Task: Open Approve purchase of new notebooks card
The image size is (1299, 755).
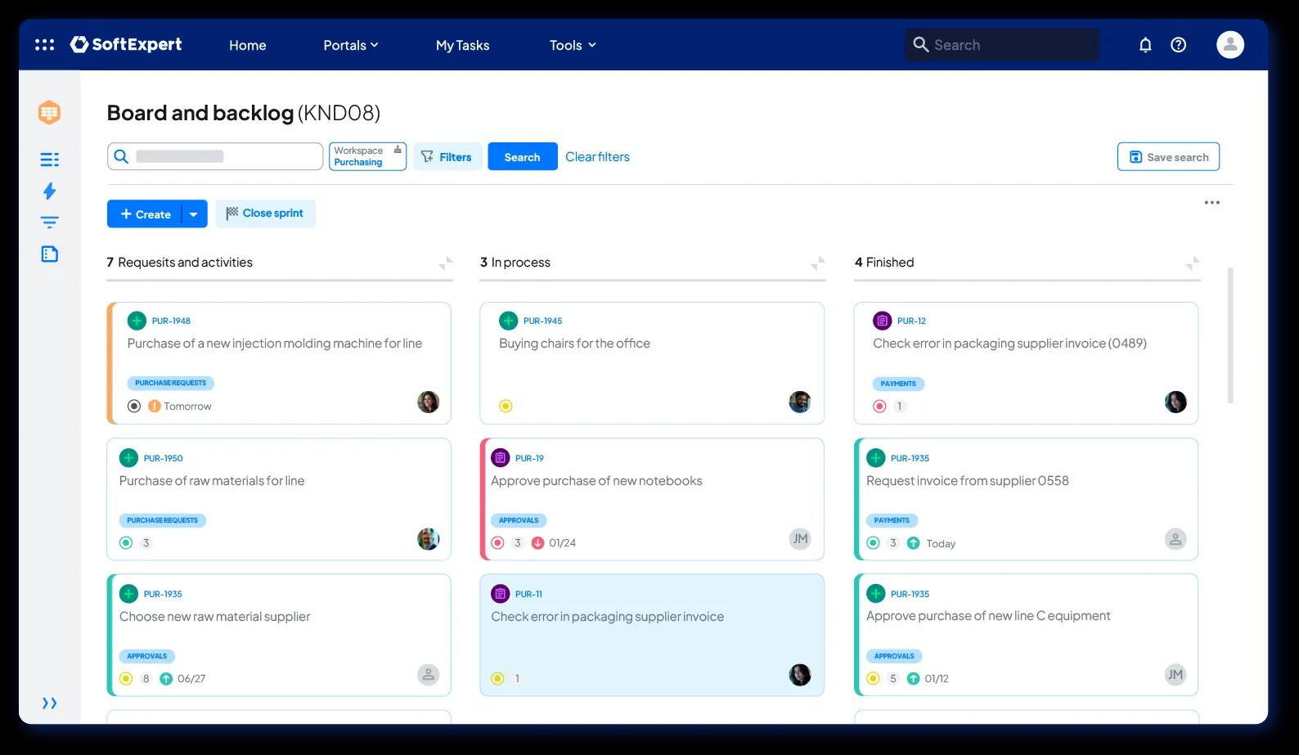Action: (652, 499)
